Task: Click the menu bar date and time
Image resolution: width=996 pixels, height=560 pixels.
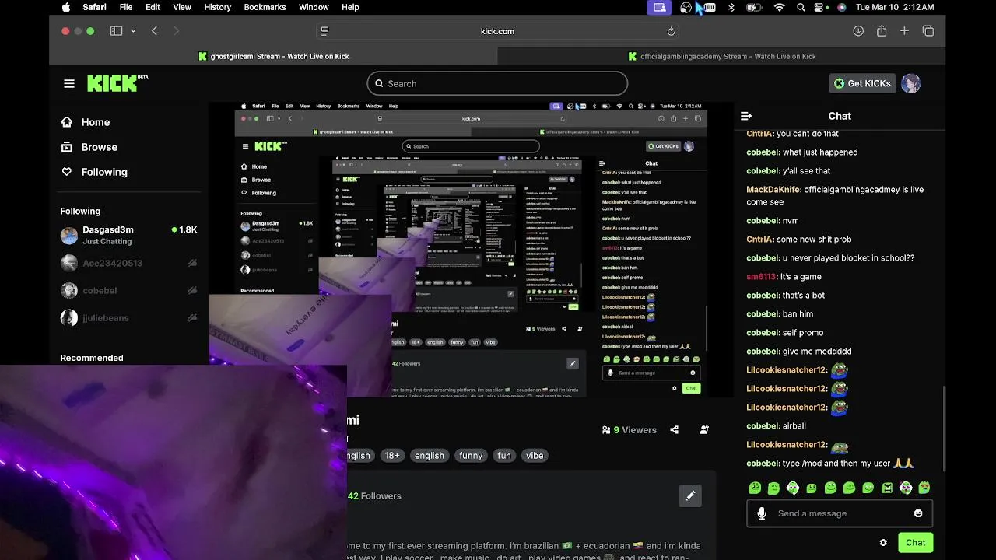Action: pyautogui.click(x=895, y=7)
